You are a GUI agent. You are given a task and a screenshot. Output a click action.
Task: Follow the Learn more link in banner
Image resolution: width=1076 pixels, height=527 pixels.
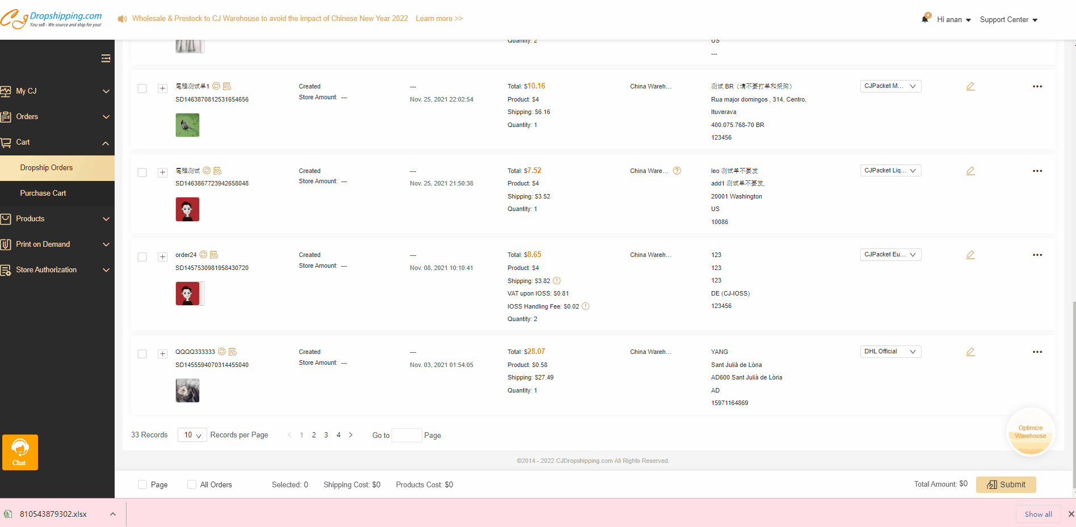439,19
